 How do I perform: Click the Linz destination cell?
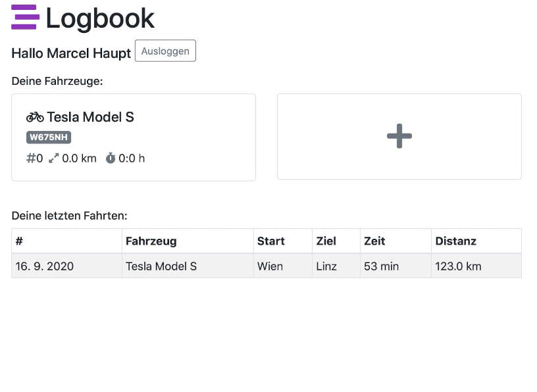pos(326,266)
